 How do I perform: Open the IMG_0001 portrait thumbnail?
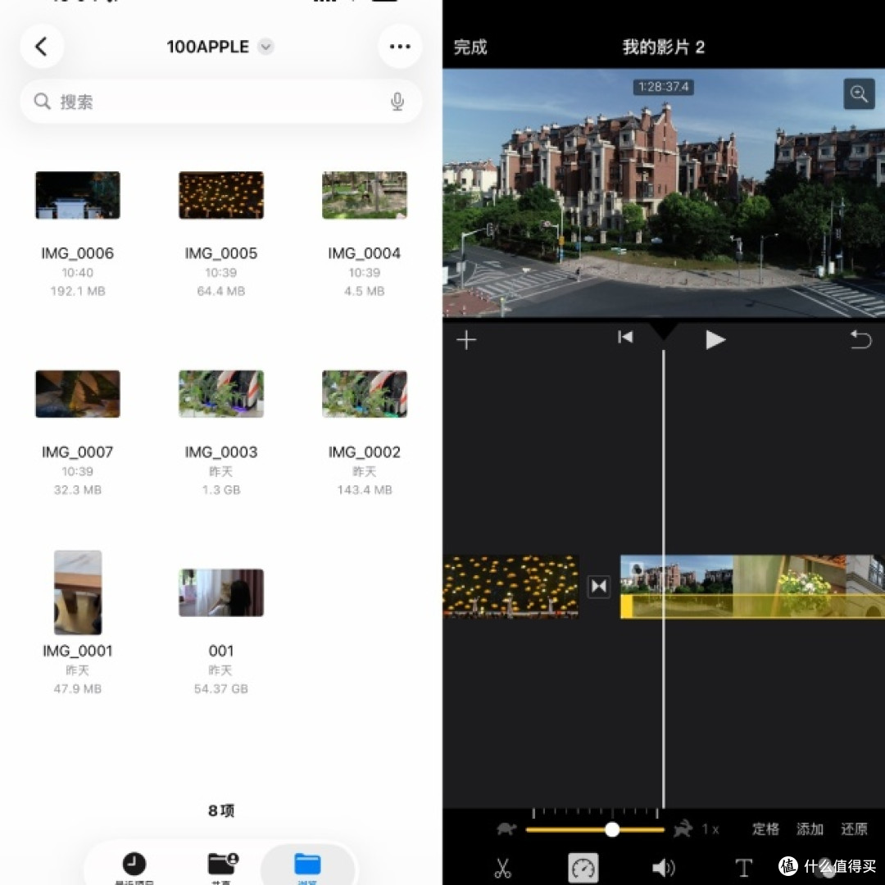(77, 592)
